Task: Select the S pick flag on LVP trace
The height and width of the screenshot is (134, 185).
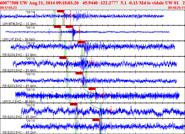Action: [69, 27]
